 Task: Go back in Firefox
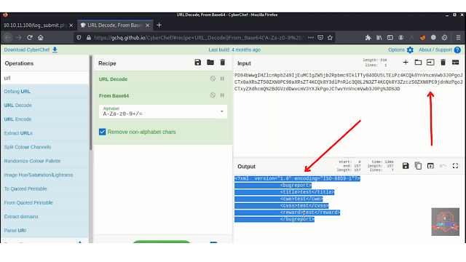tap(8, 37)
